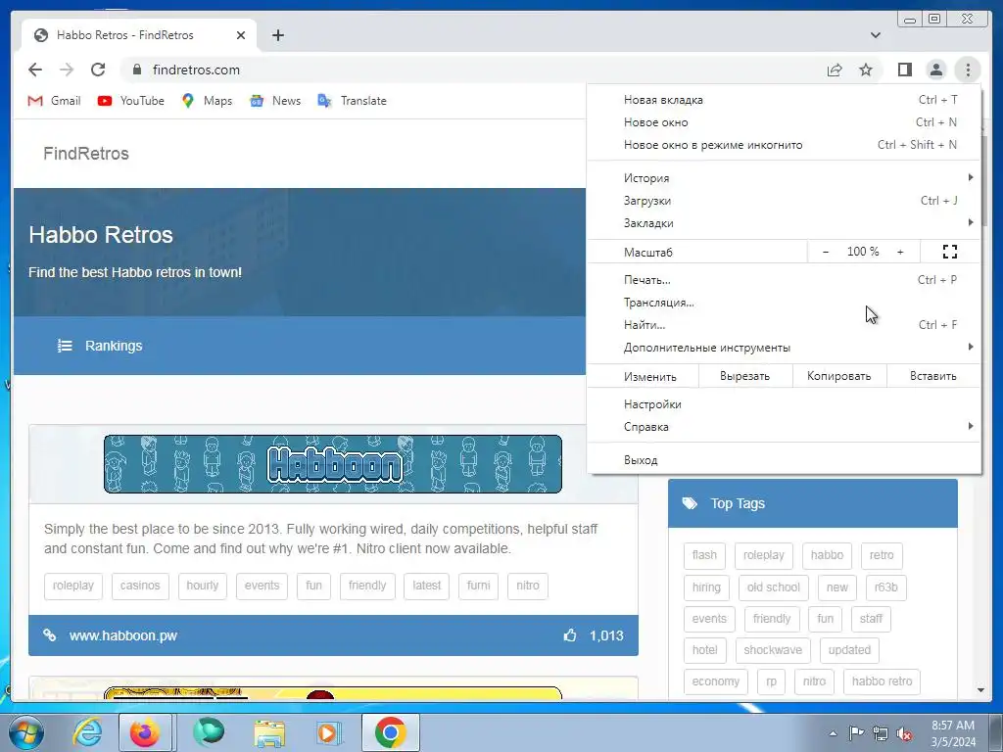Click the flash tag in Top Tags
The image size is (1003, 752).
[704, 555]
